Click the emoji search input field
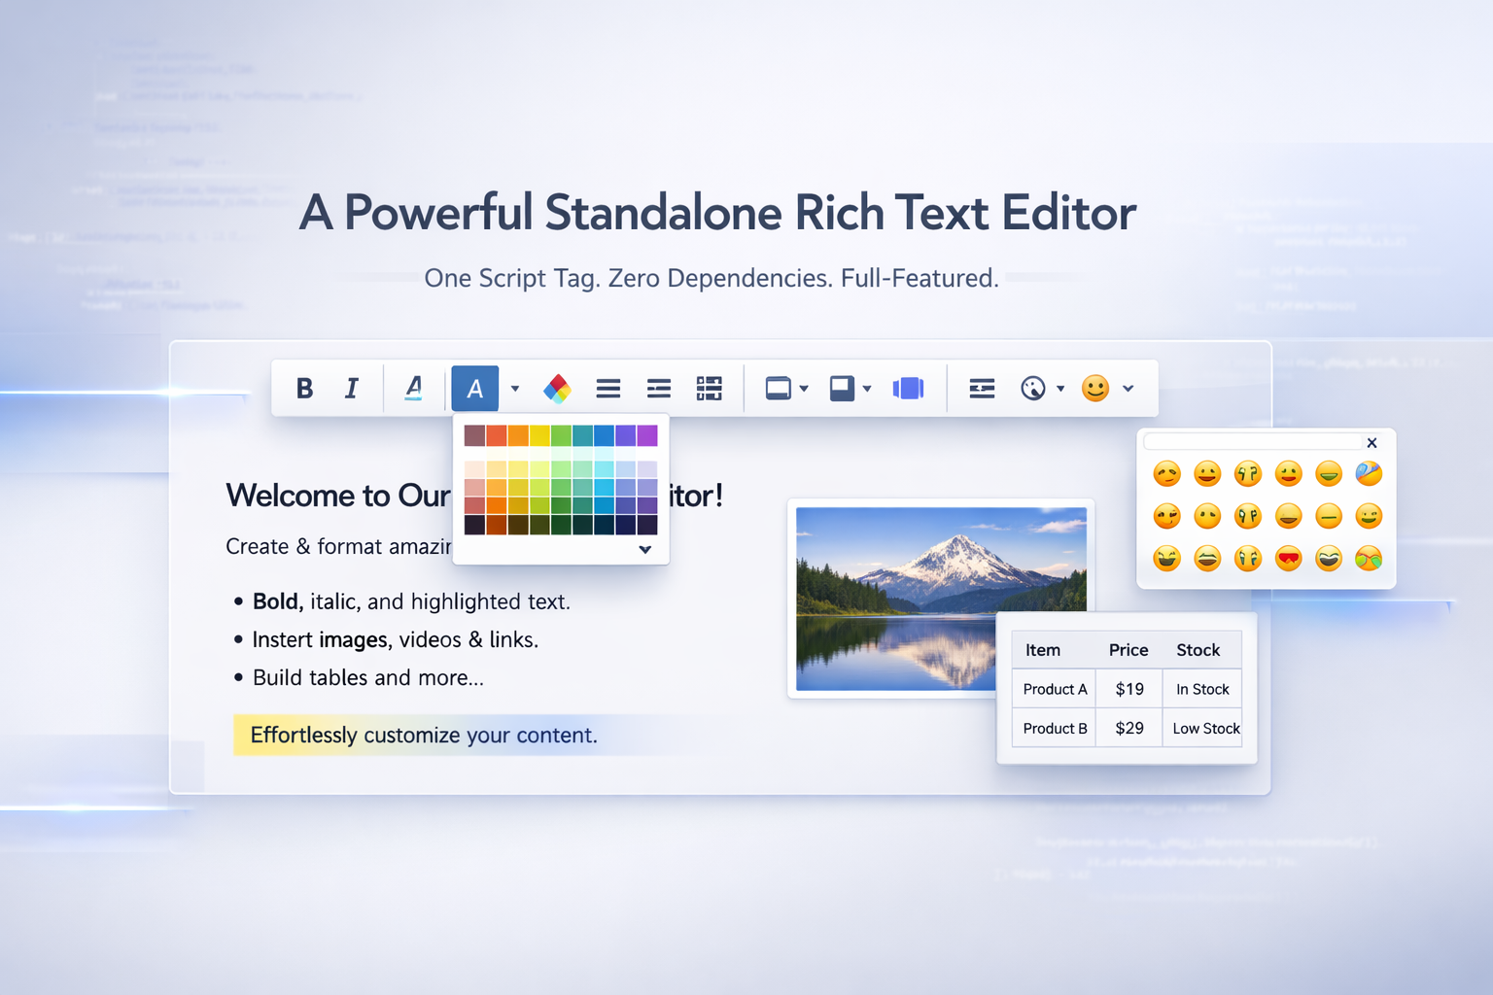This screenshot has width=1493, height=995. 1254,442
